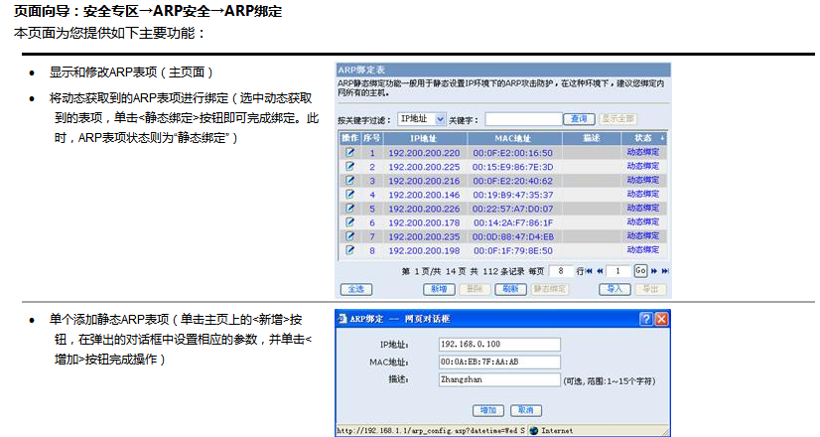Screen dimensions: 820x437
Task: Click 动态绑定 status in row 5
Action: 643,209
